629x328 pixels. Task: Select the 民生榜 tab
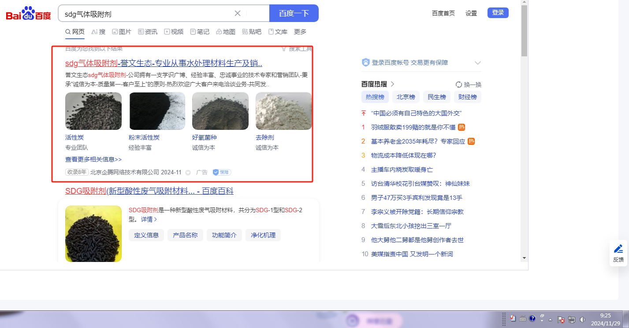pos(437,97)
